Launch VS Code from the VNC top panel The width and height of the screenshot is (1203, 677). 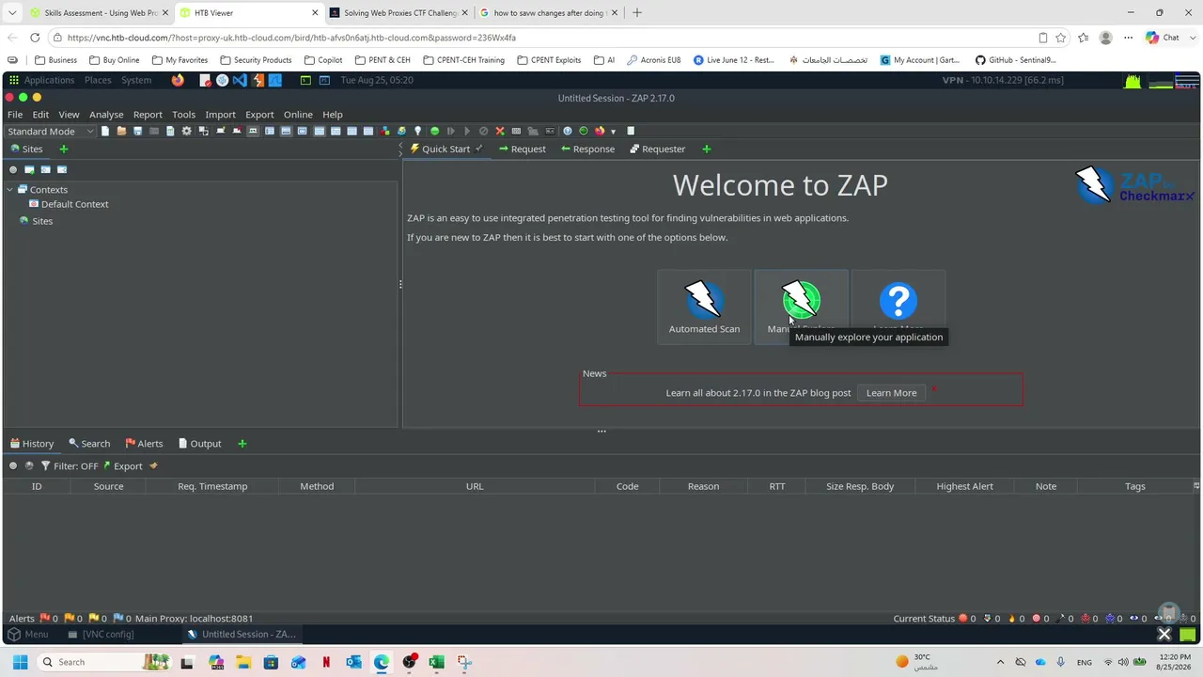click(240, 80)
